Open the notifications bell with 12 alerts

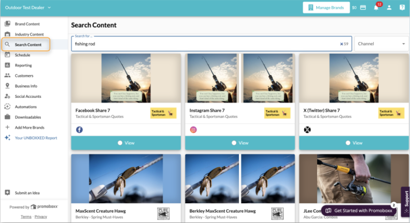tap(377, 7)
